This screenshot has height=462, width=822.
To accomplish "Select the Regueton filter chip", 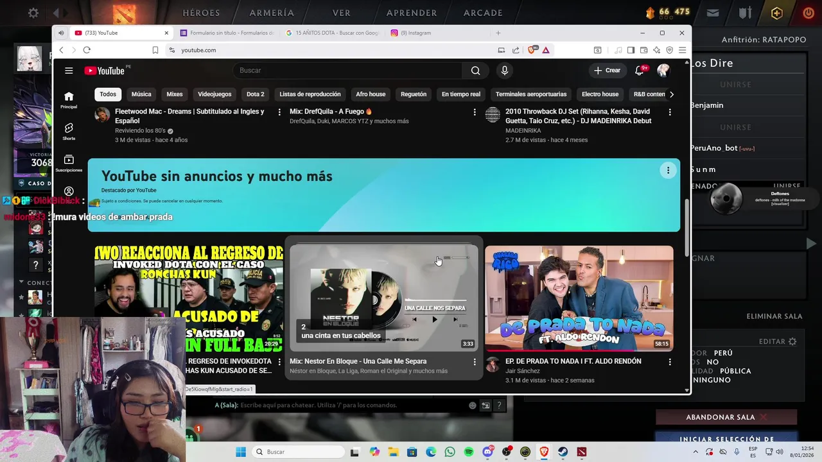I will point(414,94).
